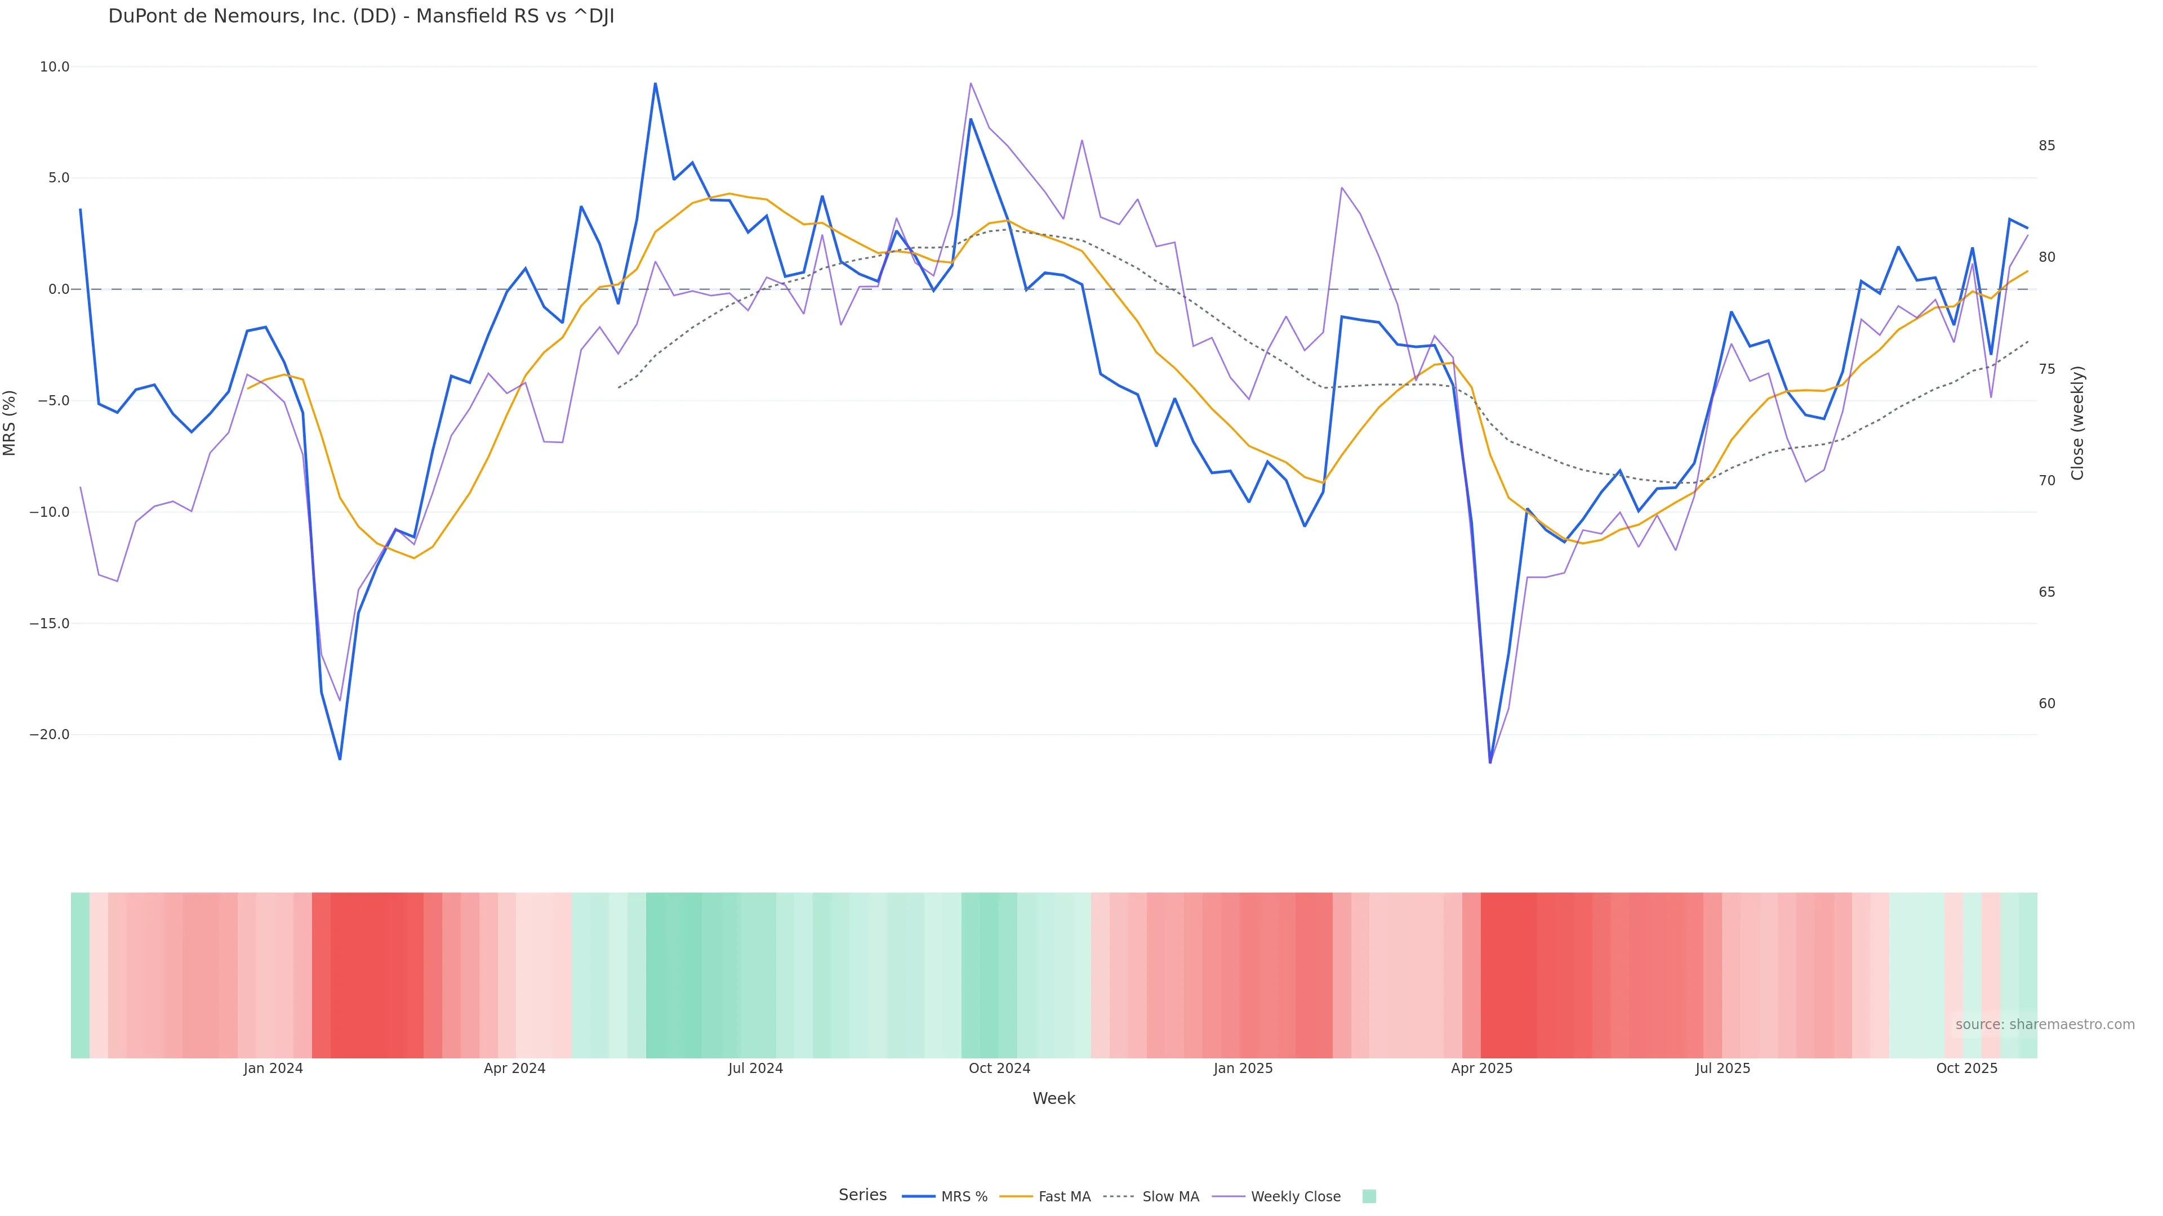Click the Series legend heading
Viewport: 2163px width, 1216px height.
click(862, 1195)
